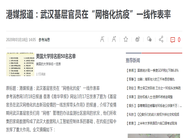Open the red comments bubble icon
Screen dimensions: 184x138
point(173,40)
